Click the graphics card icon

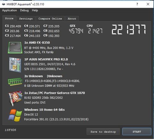click(15, 98)
